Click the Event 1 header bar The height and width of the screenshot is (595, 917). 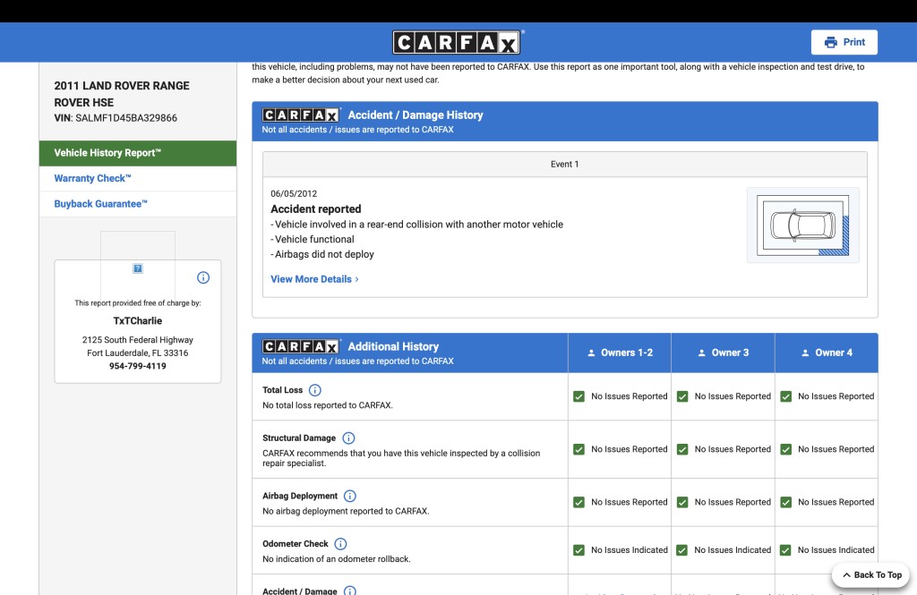tap(565, 165)
